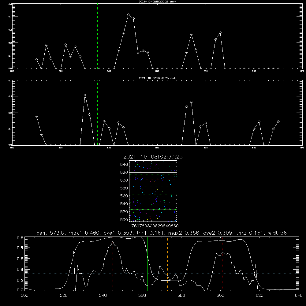Click the left green dashed line in dawn plot
This screenshot has height=306, width=306.
tap(97, 36)
